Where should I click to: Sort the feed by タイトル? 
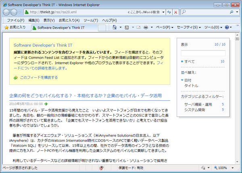pos(191,86)
